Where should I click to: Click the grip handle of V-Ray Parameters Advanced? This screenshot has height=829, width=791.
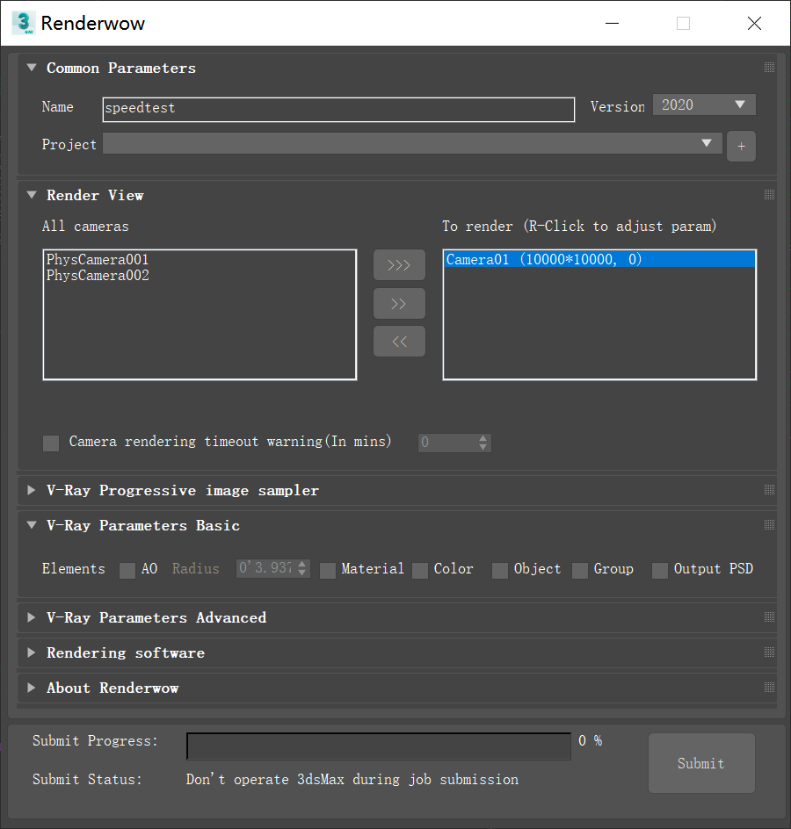point(769,617)
